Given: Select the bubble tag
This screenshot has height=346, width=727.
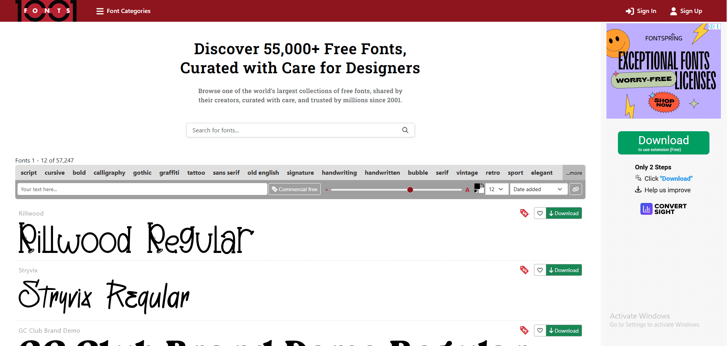Looking at the screenshot, I should click(418, 172).
